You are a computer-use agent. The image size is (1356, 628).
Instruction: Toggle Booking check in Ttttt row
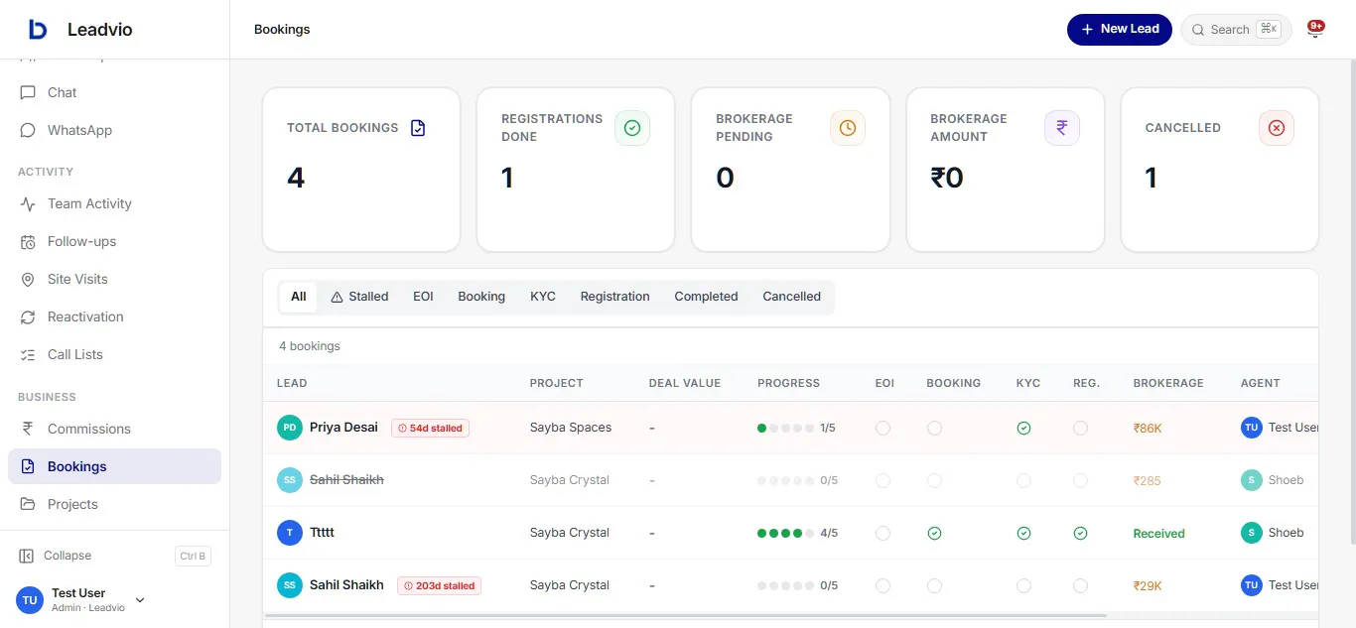934,533
